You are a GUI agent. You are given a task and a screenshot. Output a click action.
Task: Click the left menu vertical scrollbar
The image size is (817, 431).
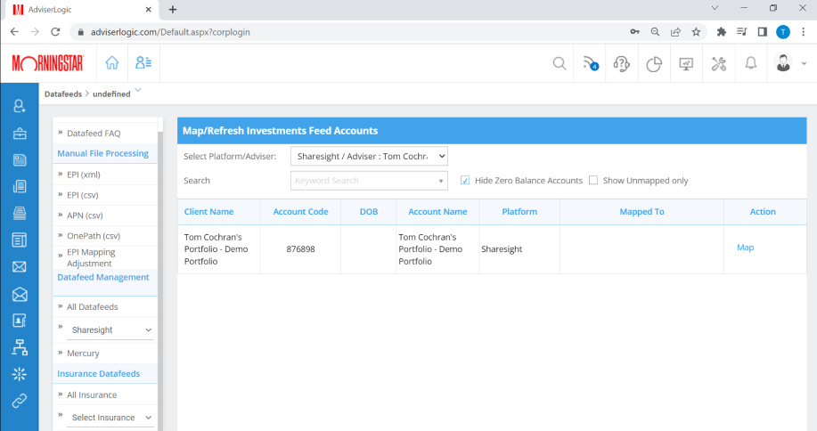[160, 281]
